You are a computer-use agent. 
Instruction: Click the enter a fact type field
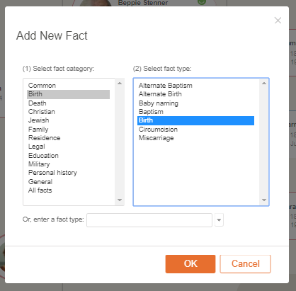click(x=149, y=220)
